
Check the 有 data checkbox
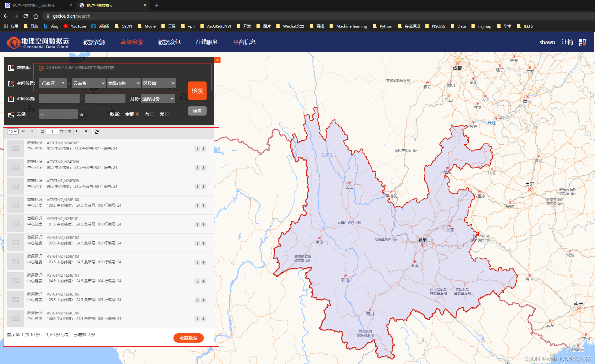152,114
